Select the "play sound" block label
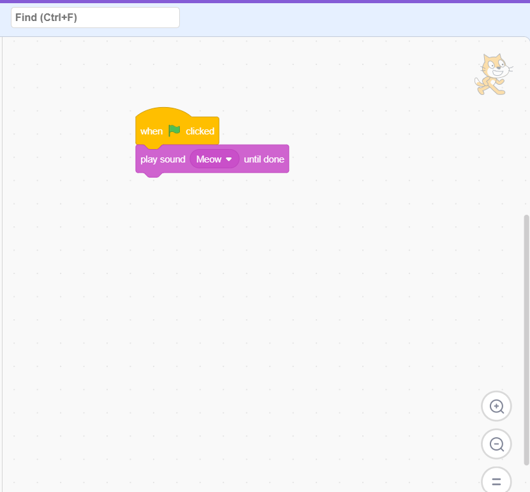530x492 pixels. (163, 159)
